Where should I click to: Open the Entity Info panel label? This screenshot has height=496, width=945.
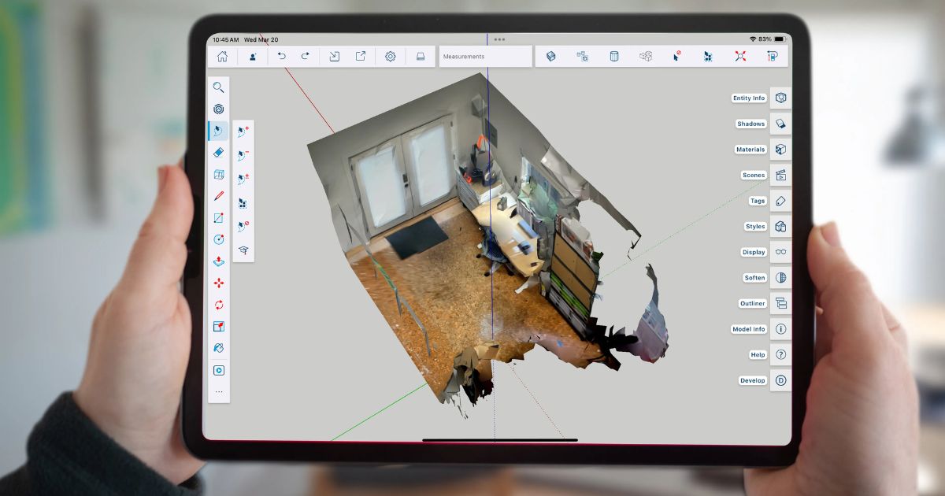tap(748, 98)
